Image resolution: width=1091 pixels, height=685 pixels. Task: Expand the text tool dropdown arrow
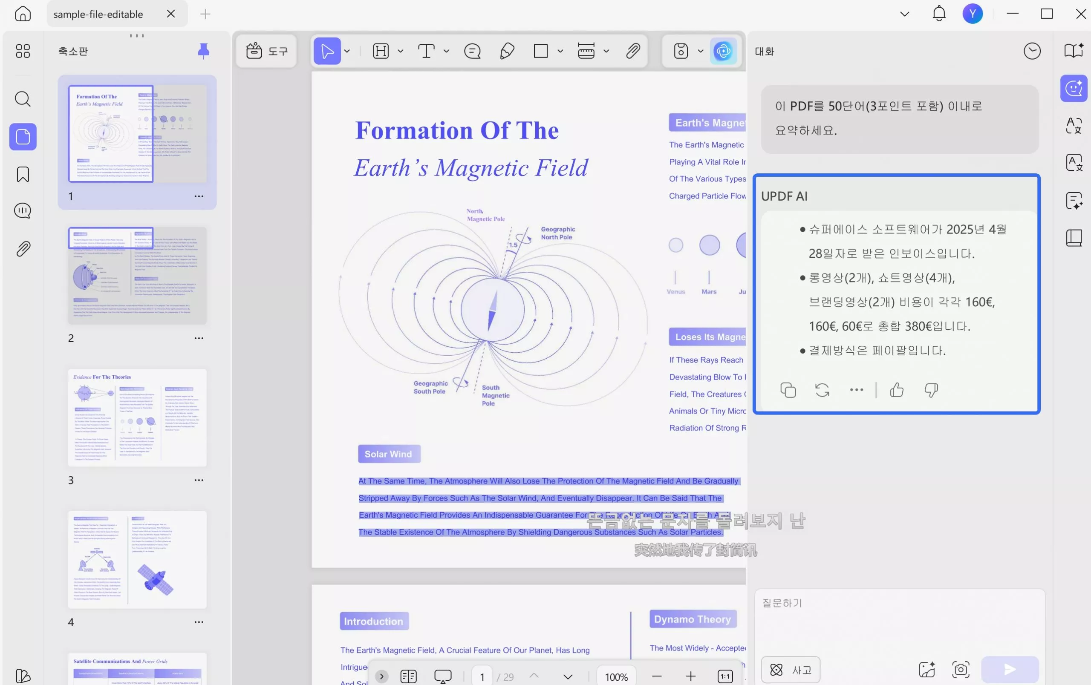click(x=446, y=51)
